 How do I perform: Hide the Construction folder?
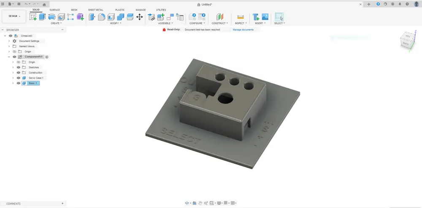(19, 73)
